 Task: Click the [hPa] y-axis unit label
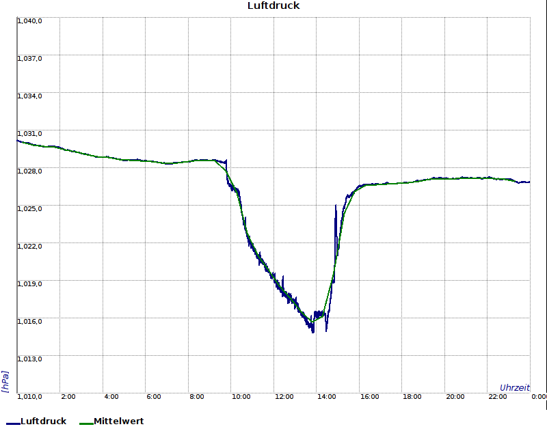tap(5, 381)
